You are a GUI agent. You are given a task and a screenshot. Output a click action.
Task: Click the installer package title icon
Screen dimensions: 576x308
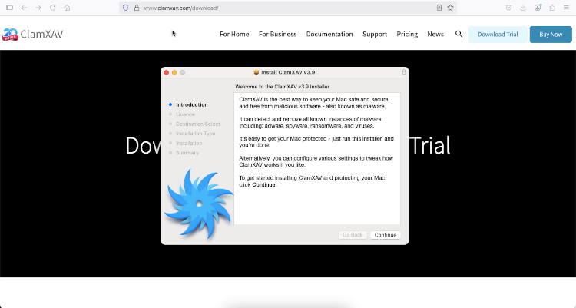[256, 72]
